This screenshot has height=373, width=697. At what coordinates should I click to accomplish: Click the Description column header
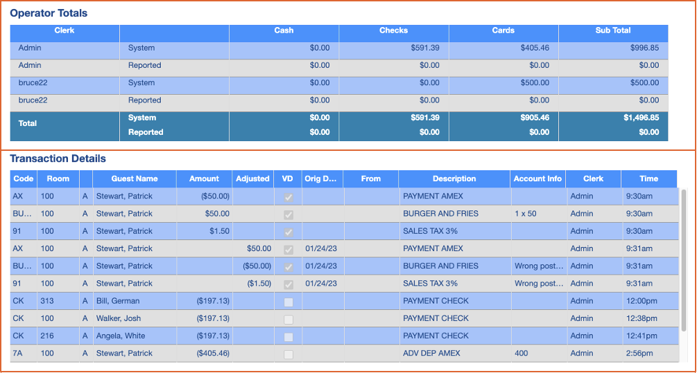tap(454, 179)
